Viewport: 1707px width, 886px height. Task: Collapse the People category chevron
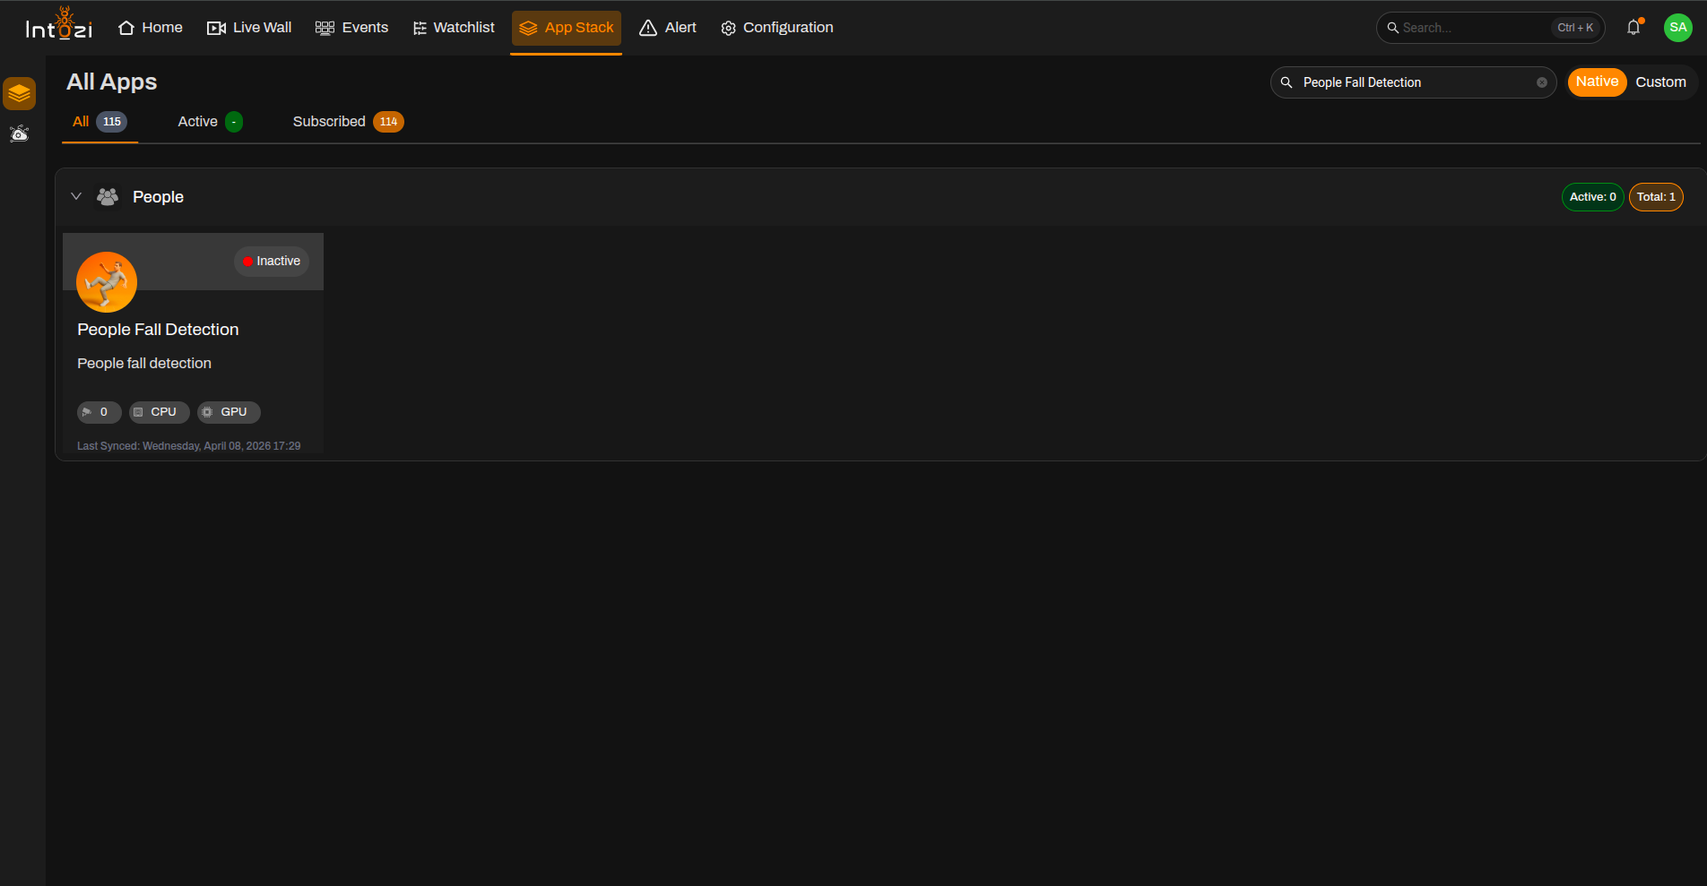pyautogui.click(x=76, y=196)
